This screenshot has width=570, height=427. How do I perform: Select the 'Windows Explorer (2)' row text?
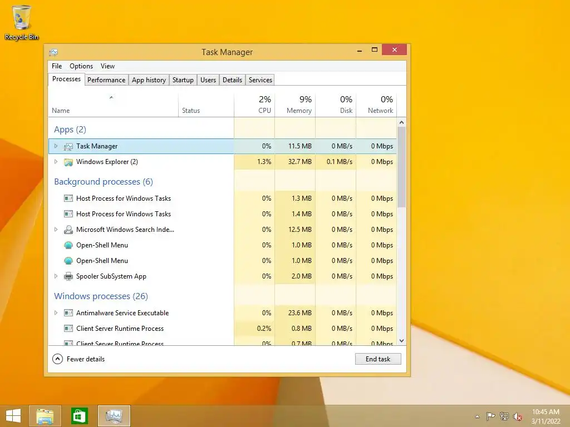click(x=107, y=162)
